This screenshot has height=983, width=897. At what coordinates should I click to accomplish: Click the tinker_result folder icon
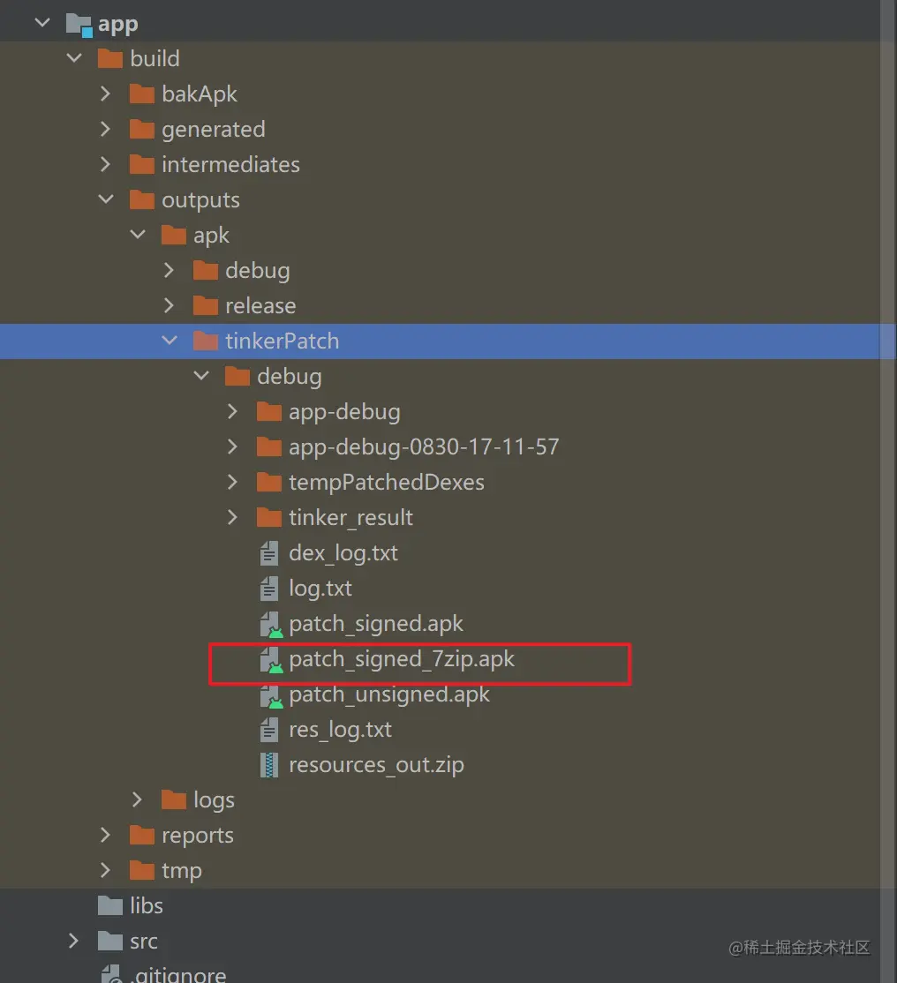click(269, 517)
